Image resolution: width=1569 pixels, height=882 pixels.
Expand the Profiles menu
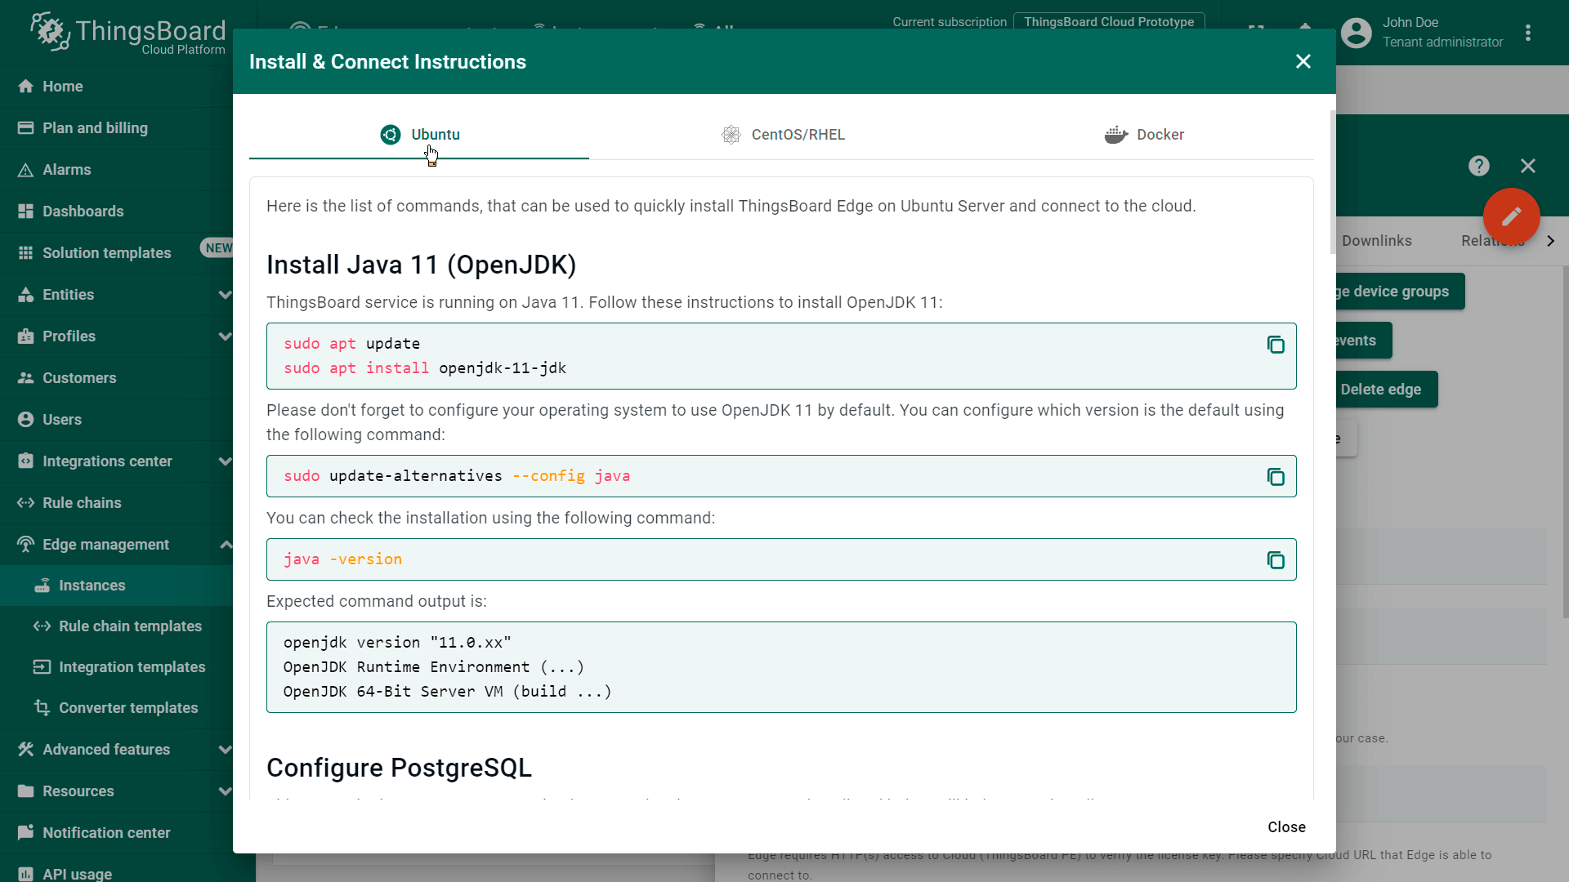(225, 336)
